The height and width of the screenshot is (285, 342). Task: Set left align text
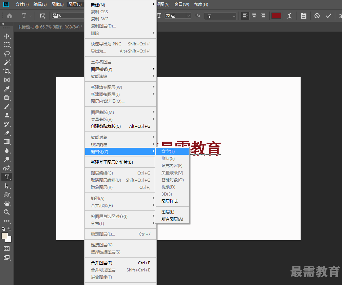click(x=245, y=16)
